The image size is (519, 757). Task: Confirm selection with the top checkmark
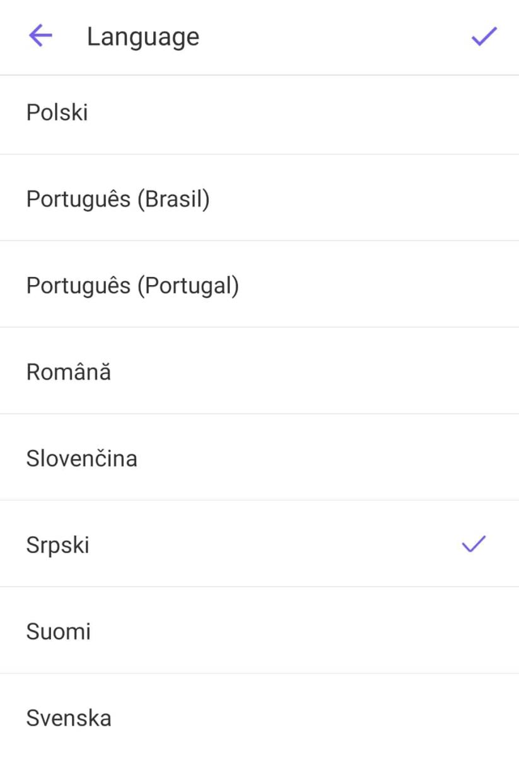[484, 37]
